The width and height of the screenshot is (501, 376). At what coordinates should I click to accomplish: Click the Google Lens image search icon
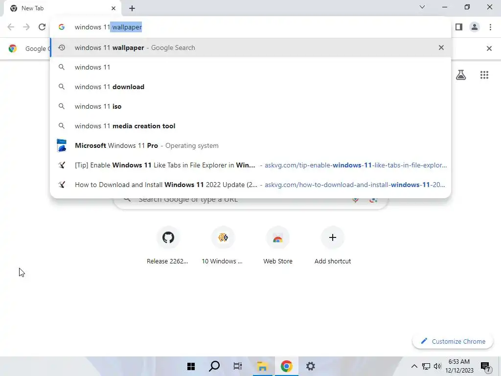[373, 200]
